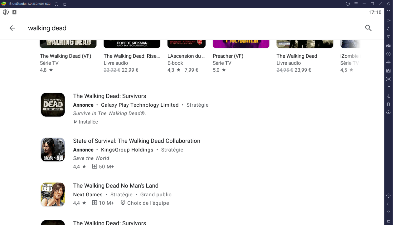Click the 50 M+ downloads label
The height and width of the screenshot is (225, 393).
pos(103,166)
